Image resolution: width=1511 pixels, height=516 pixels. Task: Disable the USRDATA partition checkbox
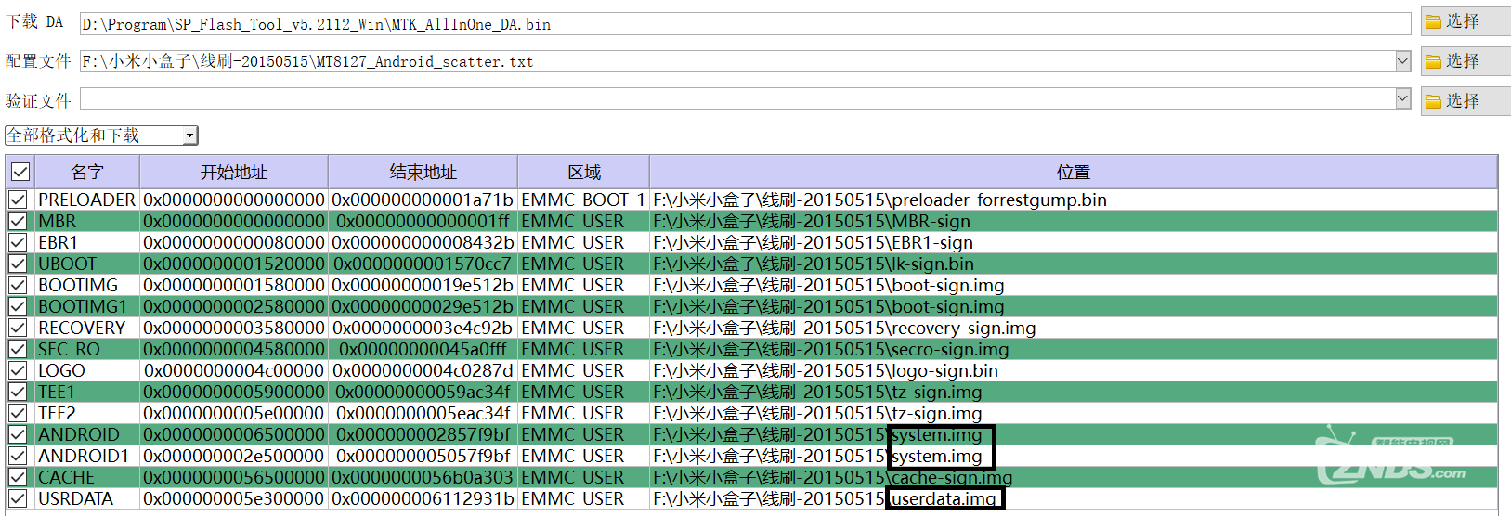pos(18,498)
